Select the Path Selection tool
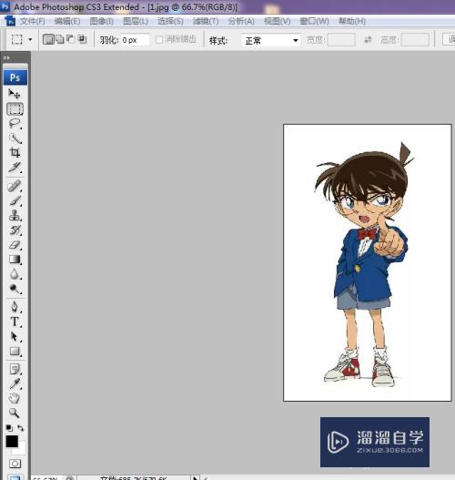 15,336
